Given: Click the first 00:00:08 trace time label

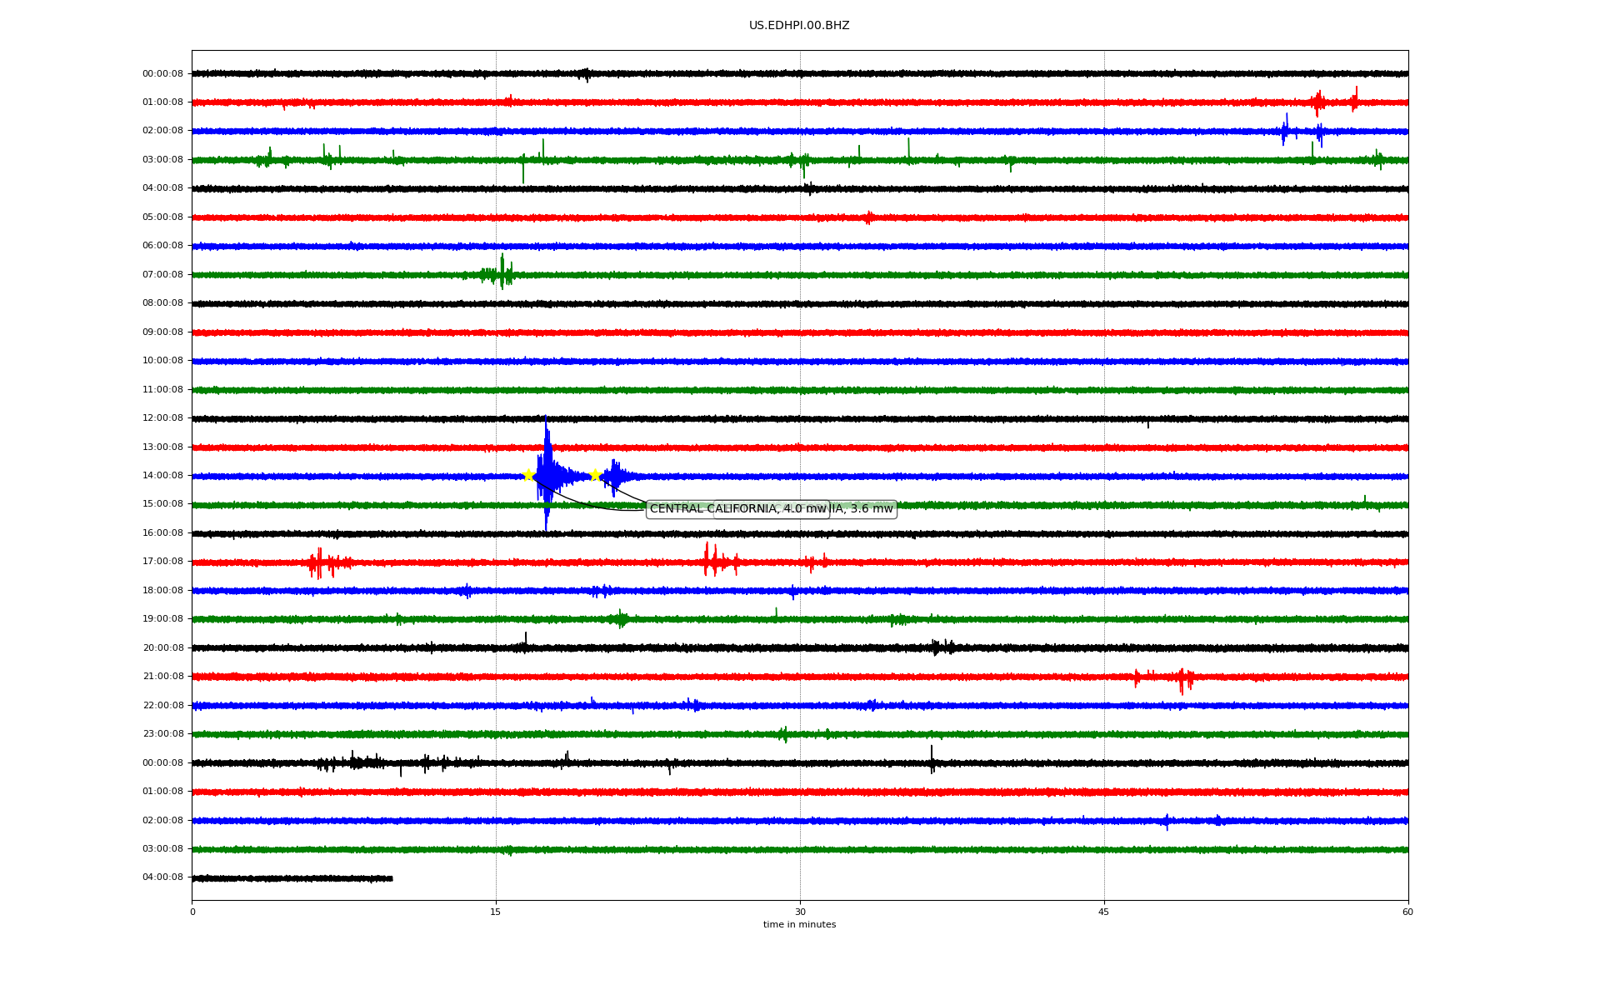Looking at the screenshot, I should 162,74.
